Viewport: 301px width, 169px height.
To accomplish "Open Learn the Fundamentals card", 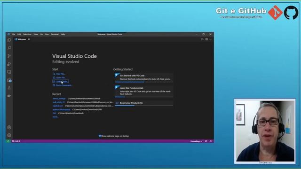I will pos(144,91).
